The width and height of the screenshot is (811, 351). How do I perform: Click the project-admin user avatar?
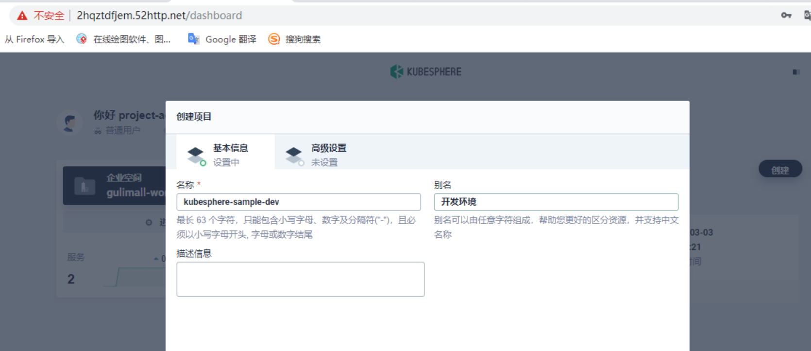(x=70, y=122)
